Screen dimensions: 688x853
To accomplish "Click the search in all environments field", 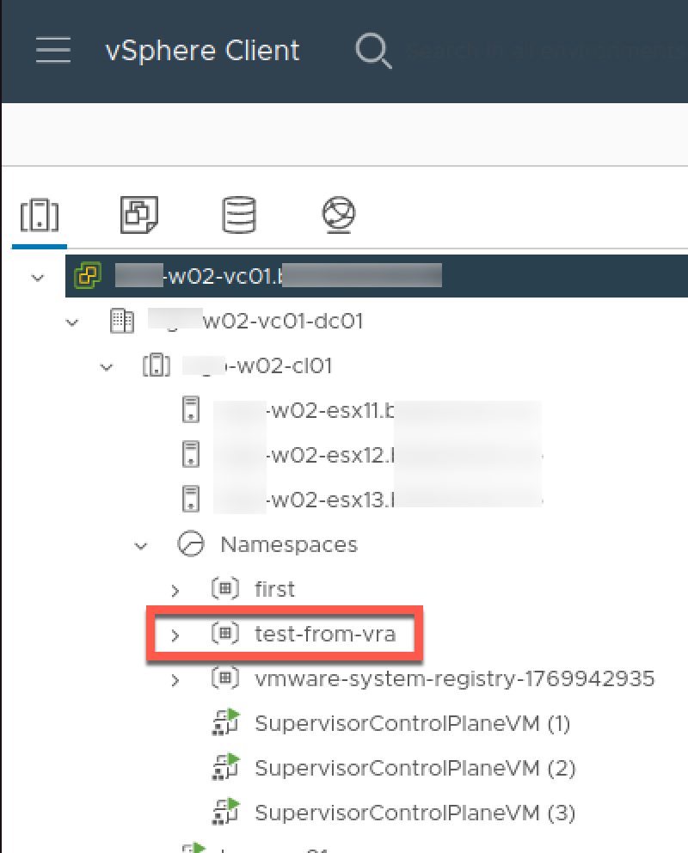I will click(547, 51).
